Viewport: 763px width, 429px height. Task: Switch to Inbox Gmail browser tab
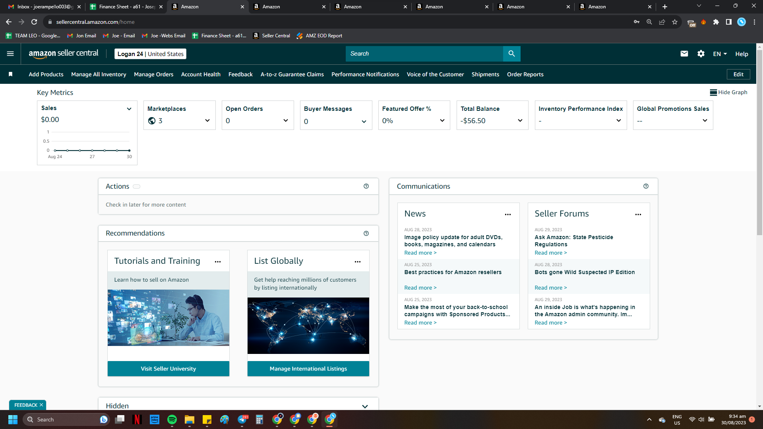[x=44, y=7]
